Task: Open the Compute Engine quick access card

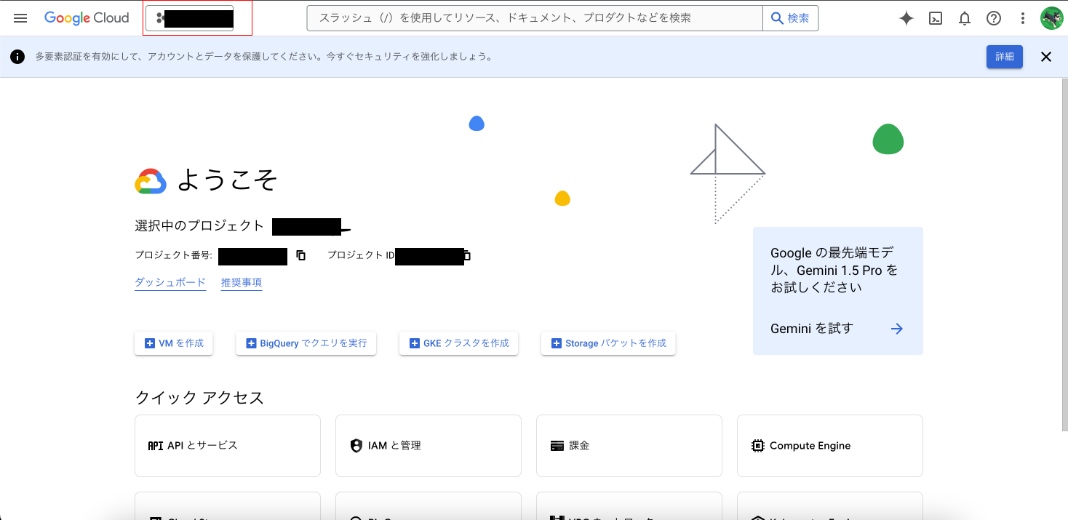Action: [x=830, y=446]
